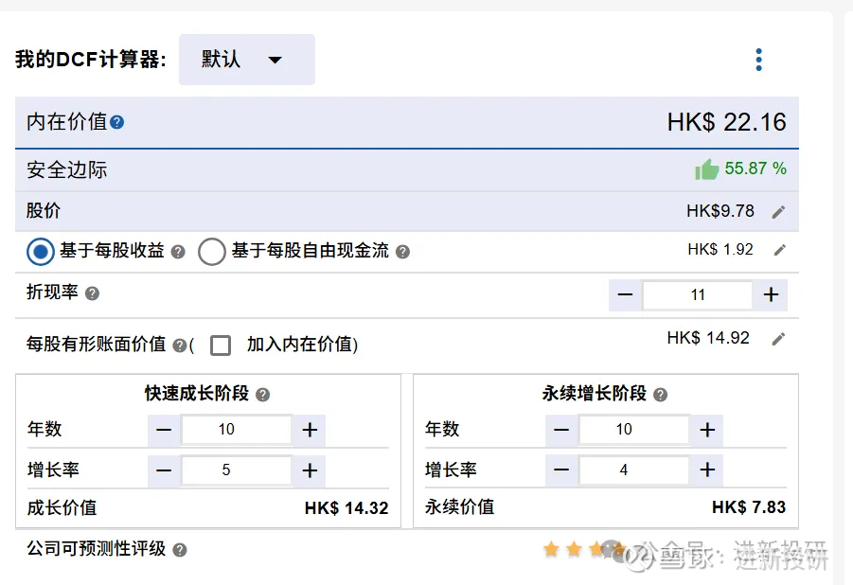The width and height of the screenshot is (853, 585).
Task: Click the 永续价值 HK$ 7.83 value
Action: pos(749,507)
